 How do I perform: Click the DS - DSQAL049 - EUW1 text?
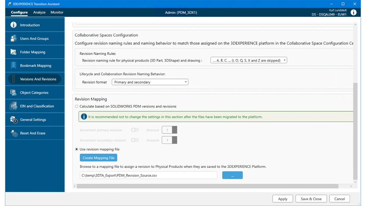(329, 14)
